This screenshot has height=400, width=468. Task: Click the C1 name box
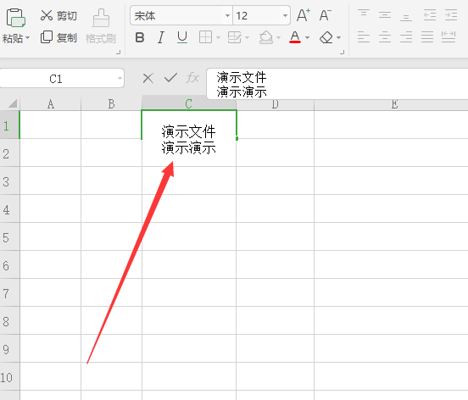tap(56, 79)
